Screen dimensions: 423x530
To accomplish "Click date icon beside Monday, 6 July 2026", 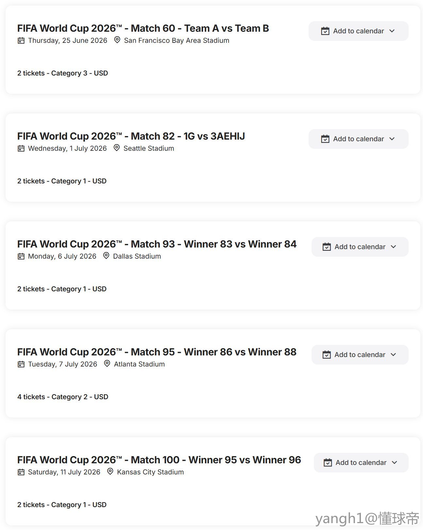I will tap(21, 256).
